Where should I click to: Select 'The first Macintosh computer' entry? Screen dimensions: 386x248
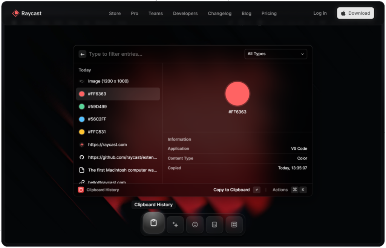[118, 170]
